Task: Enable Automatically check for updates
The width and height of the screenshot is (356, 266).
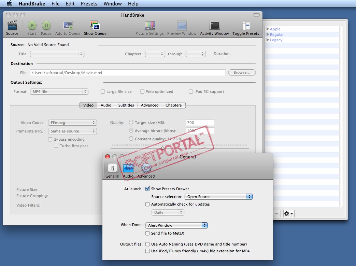Action: 147,204
